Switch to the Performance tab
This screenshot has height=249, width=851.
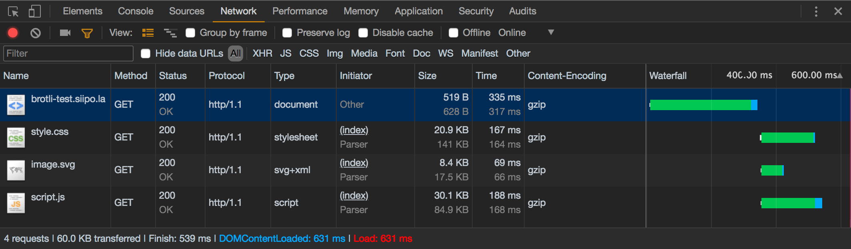click(300, 11)
